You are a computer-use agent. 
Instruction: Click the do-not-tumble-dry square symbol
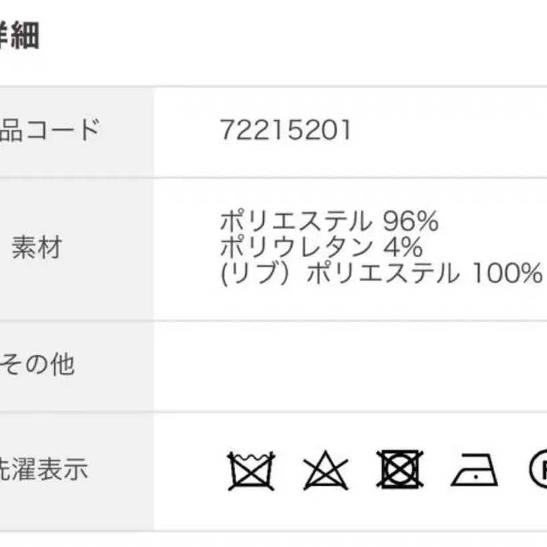[400, 469]
